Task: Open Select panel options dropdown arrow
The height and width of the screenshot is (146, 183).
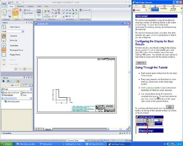Action: click(x=27, y=23)
